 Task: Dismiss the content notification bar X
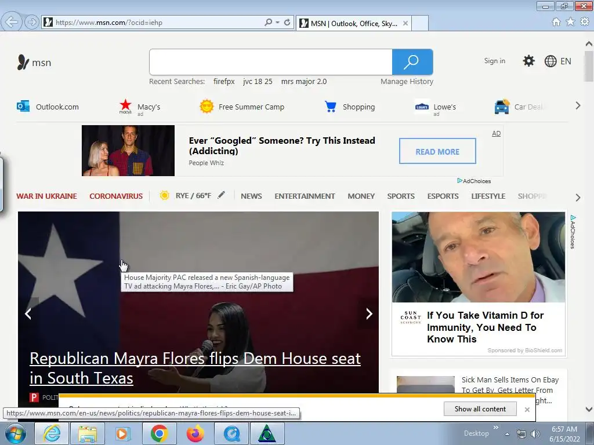coord(527,410)
